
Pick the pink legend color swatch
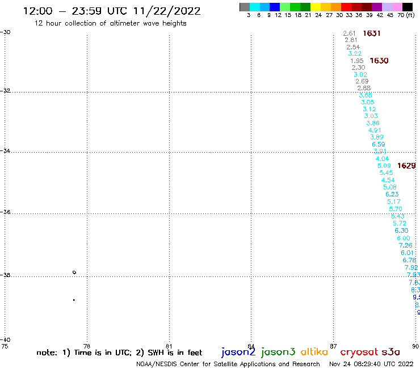(397, 7)
